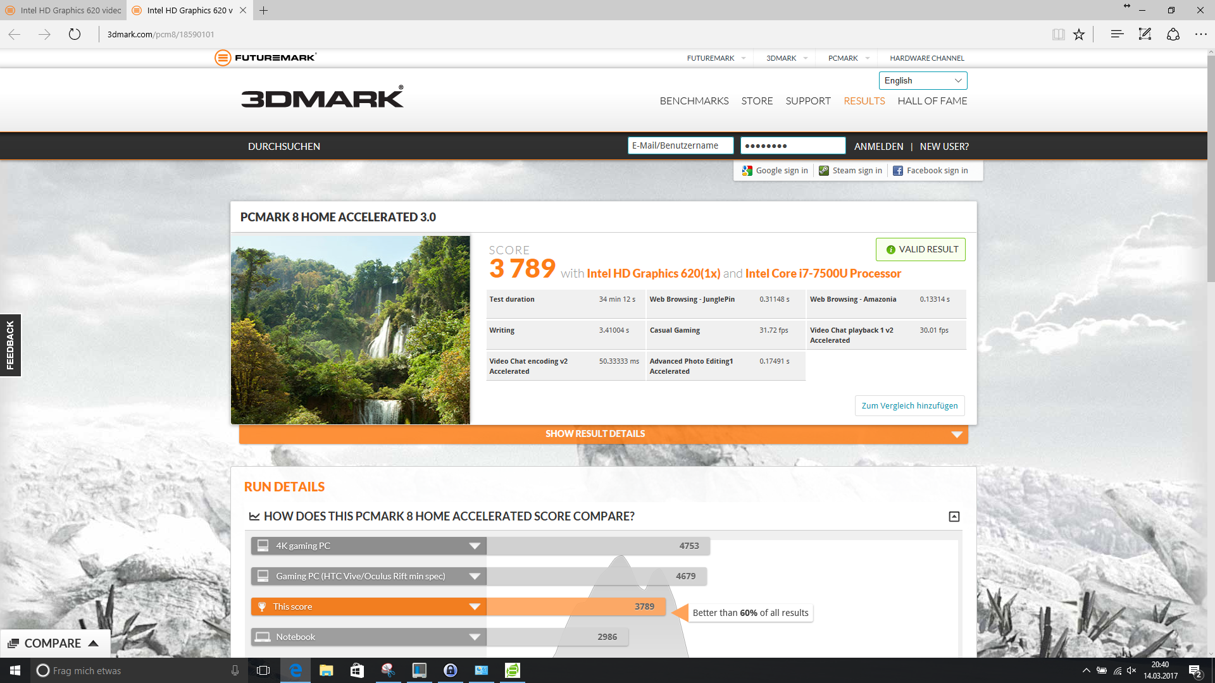Screen dimensions: 1215x683
Task: Open the Compare panel expander
Action: (x=94, y=643)
